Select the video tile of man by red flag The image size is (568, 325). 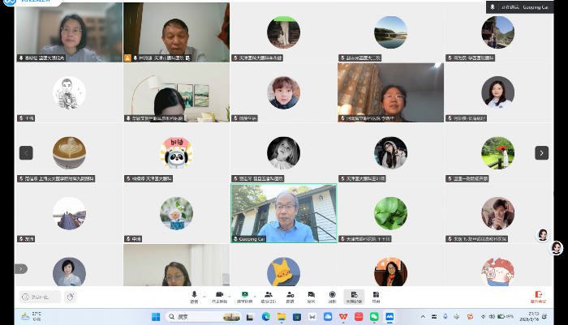176,32
